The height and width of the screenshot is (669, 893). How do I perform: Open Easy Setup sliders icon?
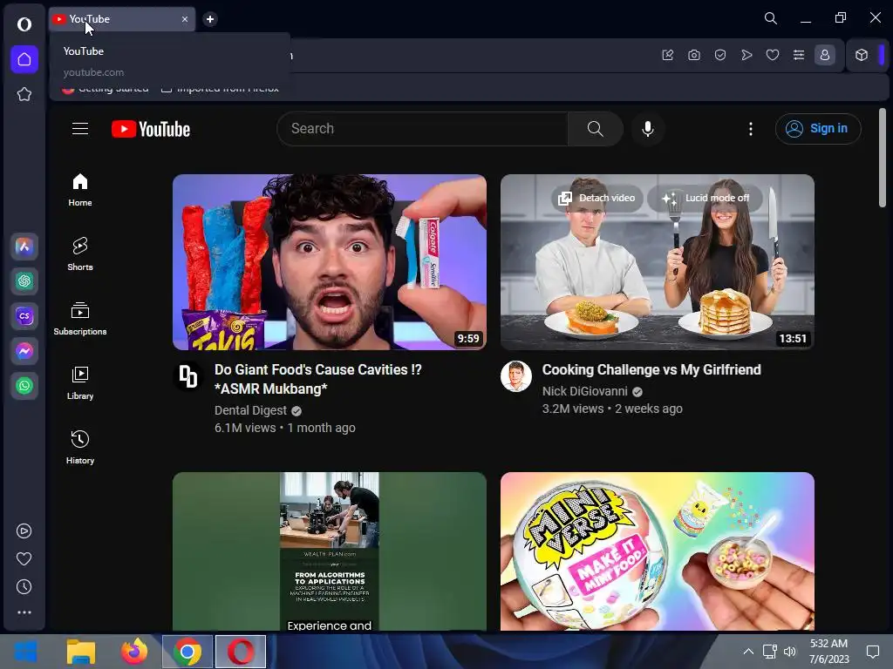click(799, 55)
